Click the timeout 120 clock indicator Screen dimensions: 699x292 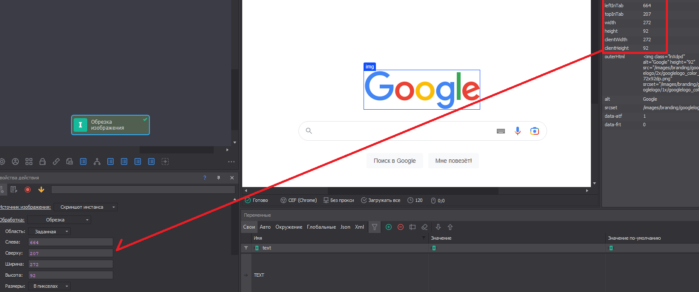pyautogui.click(x=415, y=200)
